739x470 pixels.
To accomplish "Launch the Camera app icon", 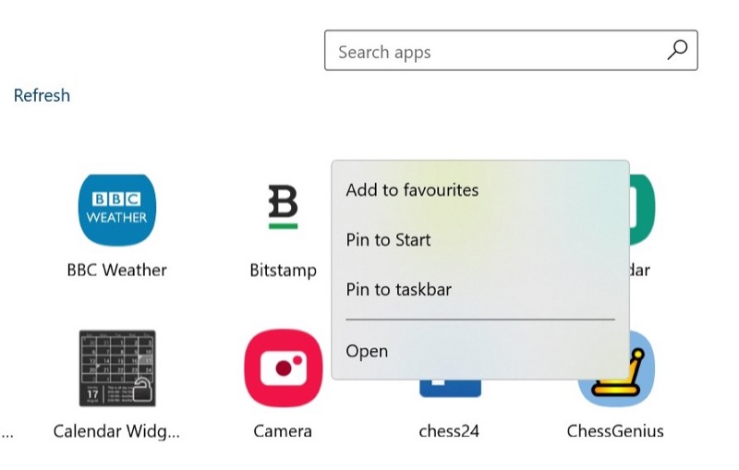I will point(284,368).
